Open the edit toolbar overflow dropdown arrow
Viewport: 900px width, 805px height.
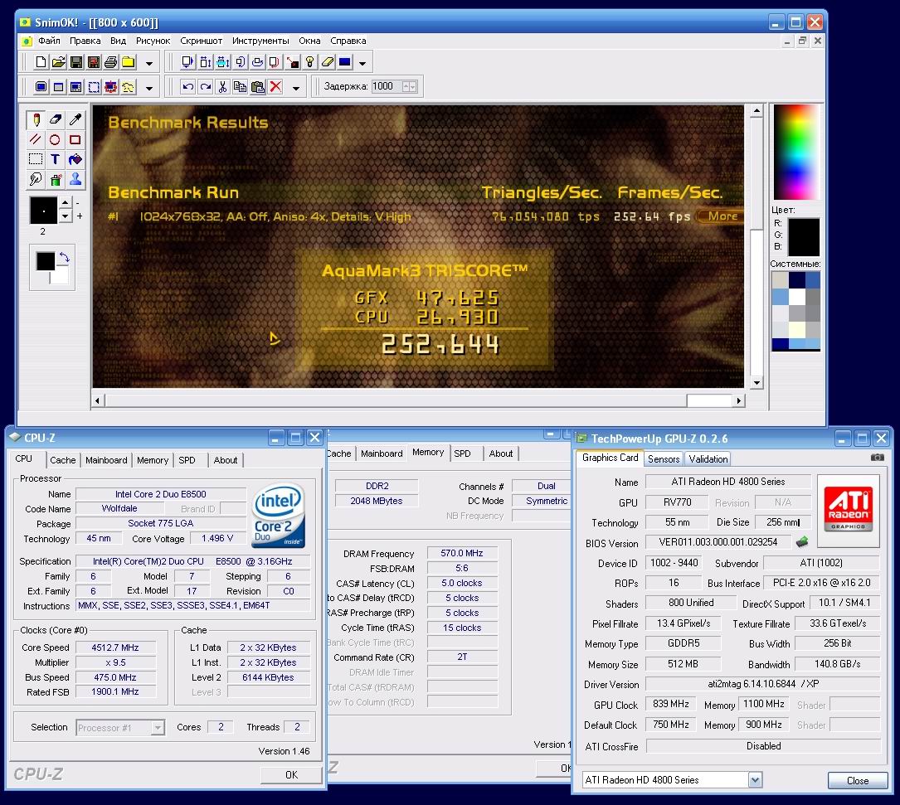point(296,88)
